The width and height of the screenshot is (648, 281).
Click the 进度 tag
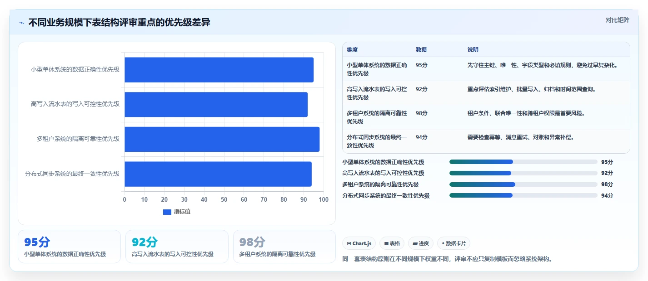coord(421,243)
